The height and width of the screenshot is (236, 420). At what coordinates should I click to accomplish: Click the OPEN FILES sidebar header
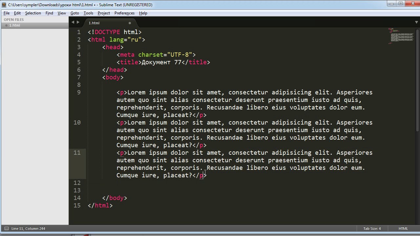14,20
